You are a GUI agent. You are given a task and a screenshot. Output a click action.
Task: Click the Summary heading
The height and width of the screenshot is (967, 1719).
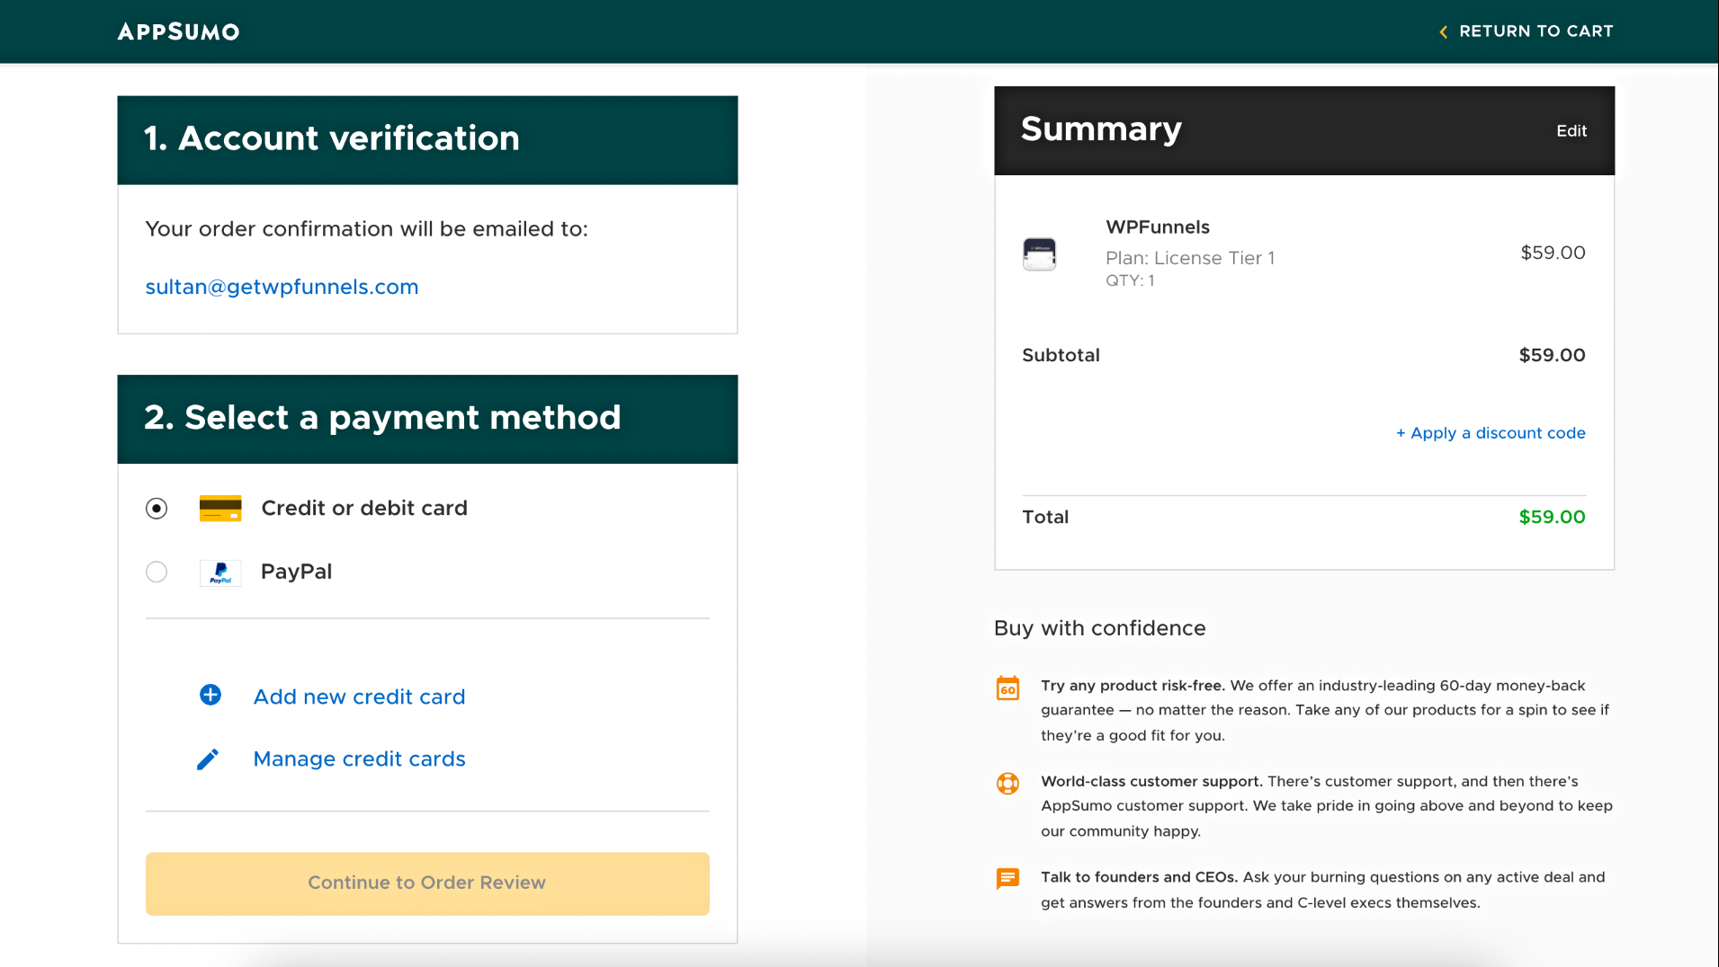click(1101, 129)
